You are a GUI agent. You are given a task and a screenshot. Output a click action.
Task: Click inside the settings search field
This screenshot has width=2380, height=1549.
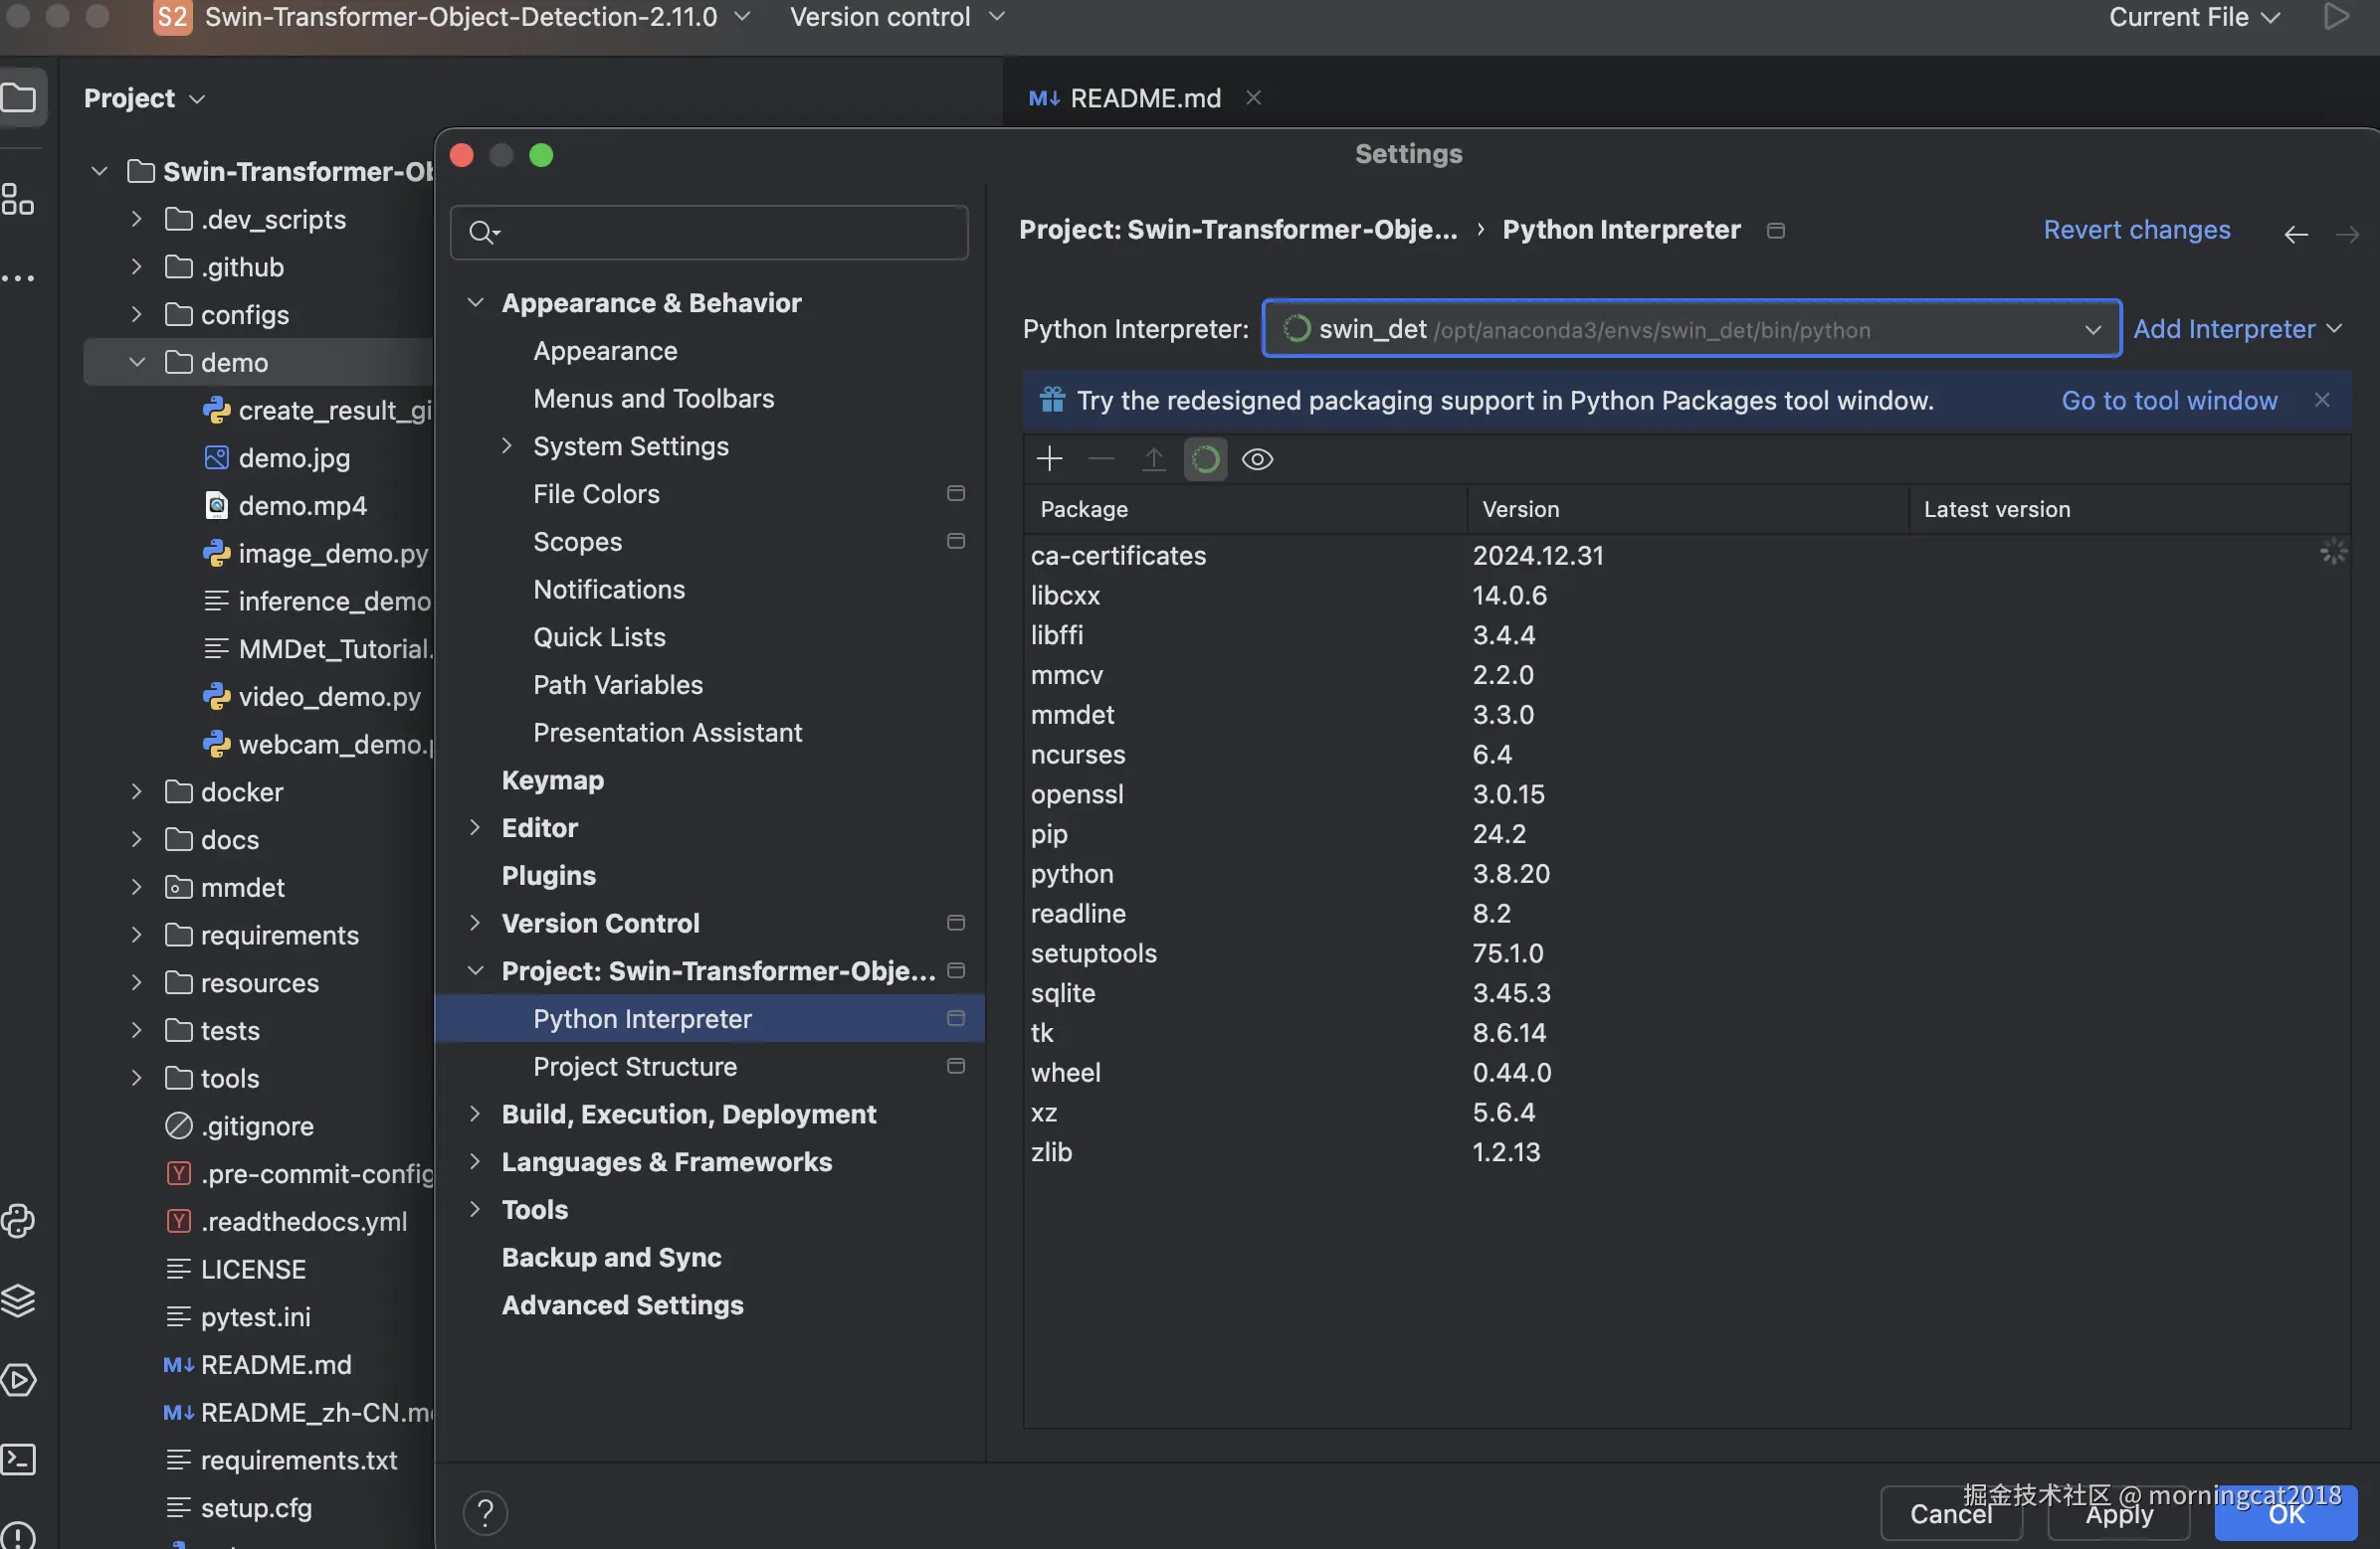click(720, 233)
